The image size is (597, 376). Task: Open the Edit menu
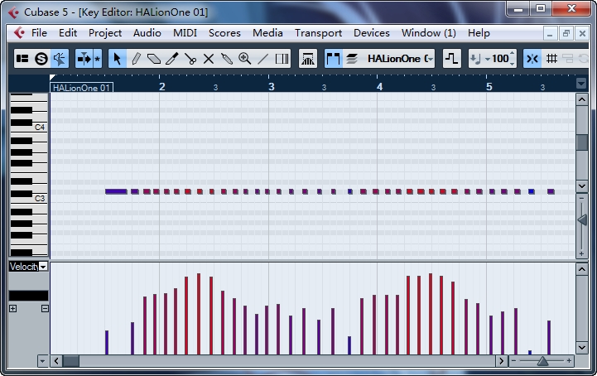click(68, 33)
